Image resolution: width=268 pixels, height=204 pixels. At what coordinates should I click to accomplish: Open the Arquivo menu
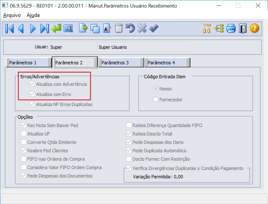(12, 15)
